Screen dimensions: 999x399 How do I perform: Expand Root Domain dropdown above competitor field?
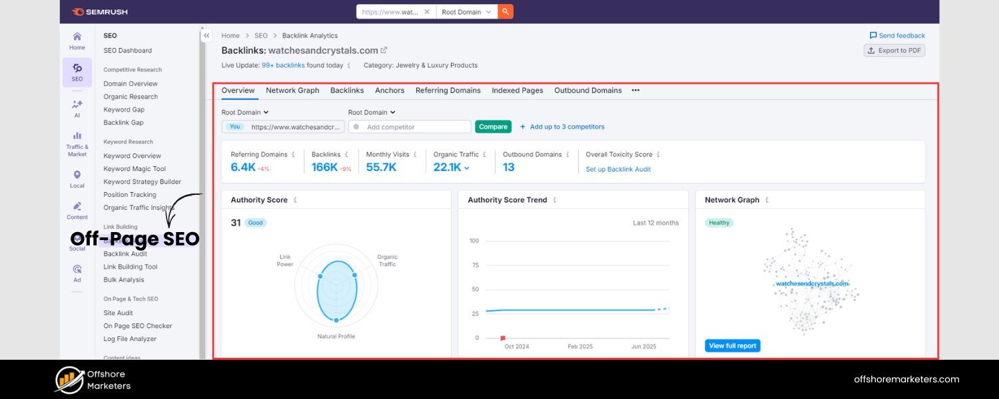point(372,112)
